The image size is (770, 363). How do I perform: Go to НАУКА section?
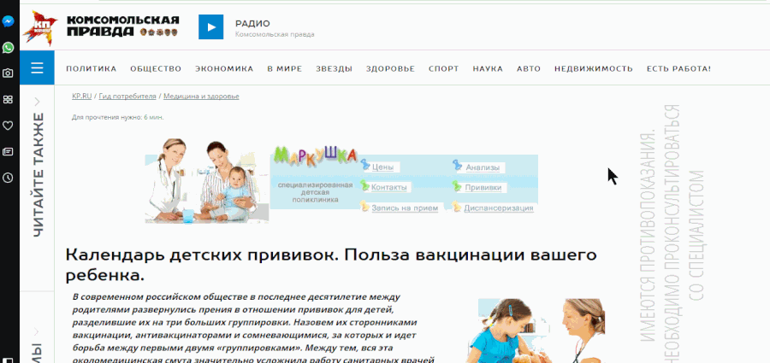click(488, 68)
